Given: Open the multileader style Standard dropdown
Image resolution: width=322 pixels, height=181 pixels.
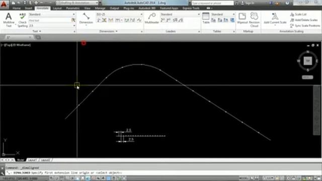Looking at the screenshot, I should pyautogui.click(x=180, y=15).
